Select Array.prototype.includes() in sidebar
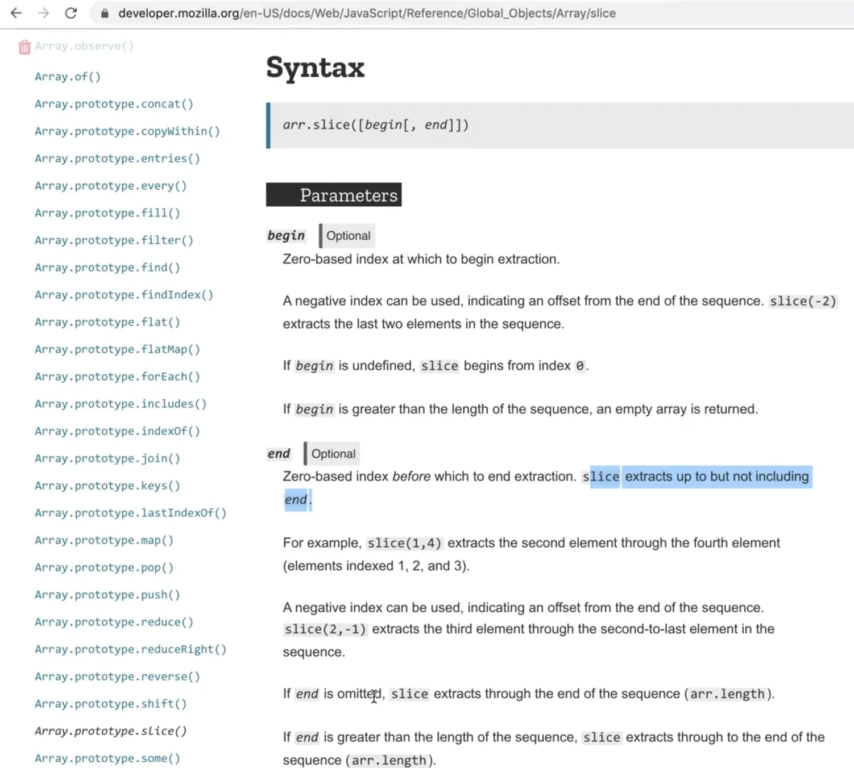This screenshot has width=854, height=768. (x=120, y=404)
